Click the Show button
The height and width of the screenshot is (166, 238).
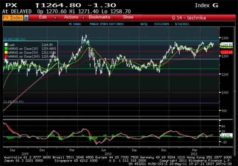click(x=128, y=17)
